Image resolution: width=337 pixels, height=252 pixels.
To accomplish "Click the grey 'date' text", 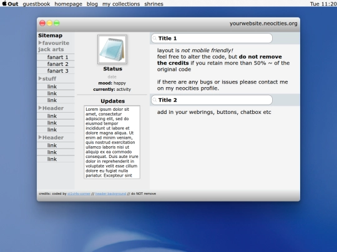I will (112, 77).
